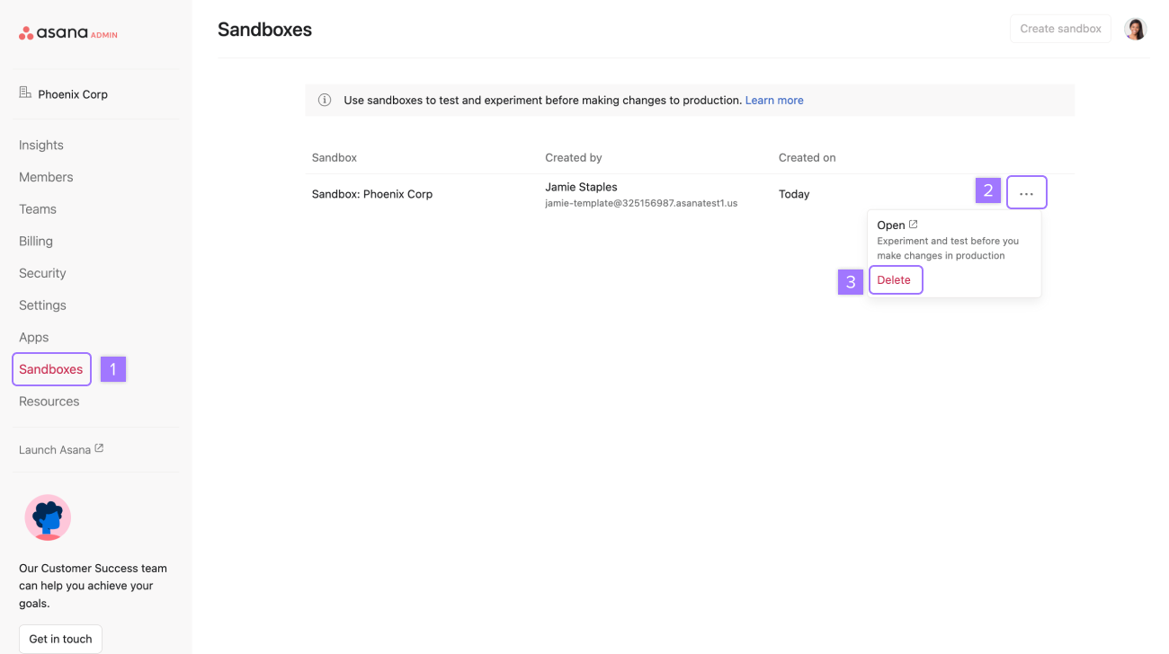Click the Sandbox: Phoenix Corp row name
Viewport: 1169px width, 654px height.
click(x=372, y=194)
